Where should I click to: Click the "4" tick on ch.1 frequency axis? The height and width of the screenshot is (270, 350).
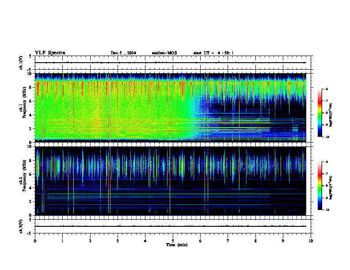31,115
